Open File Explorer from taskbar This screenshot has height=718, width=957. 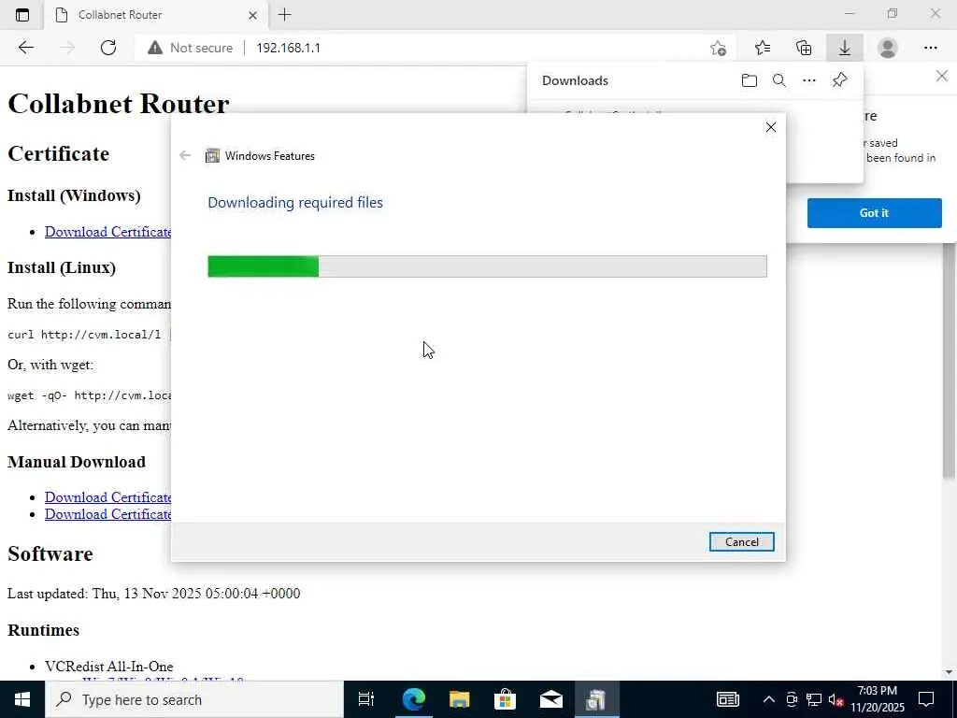tap(460, 699)
